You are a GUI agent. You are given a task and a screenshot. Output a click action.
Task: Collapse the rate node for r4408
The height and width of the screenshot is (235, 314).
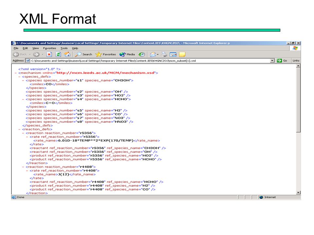pos(27,171)
